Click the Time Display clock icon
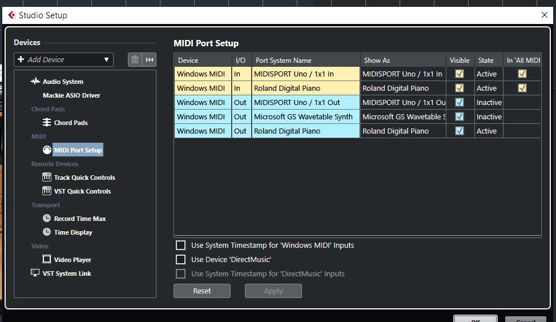 47,232
